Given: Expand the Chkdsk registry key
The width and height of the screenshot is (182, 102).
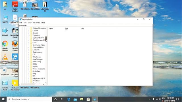Looking at the screenshot, I should point(29,33).
